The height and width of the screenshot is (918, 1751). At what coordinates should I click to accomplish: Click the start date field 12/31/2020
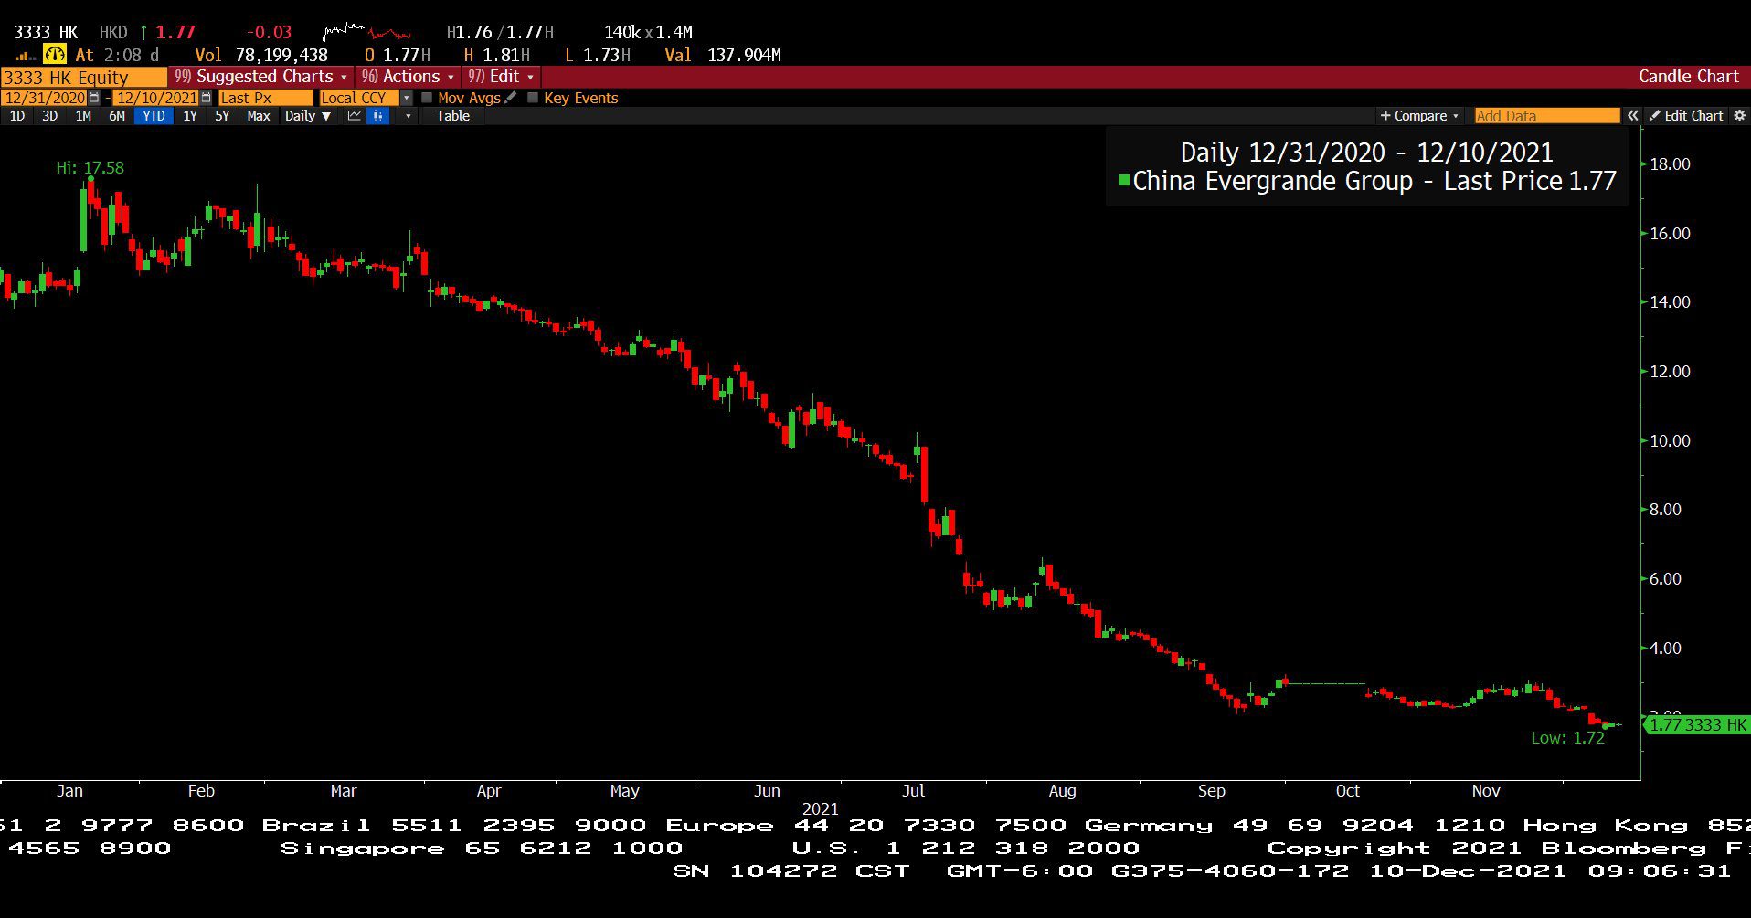pyautogui.click(x=45, y=98)
